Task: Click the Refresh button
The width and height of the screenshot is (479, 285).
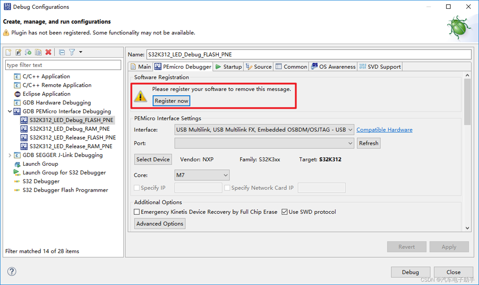Action: coord(369,143)
